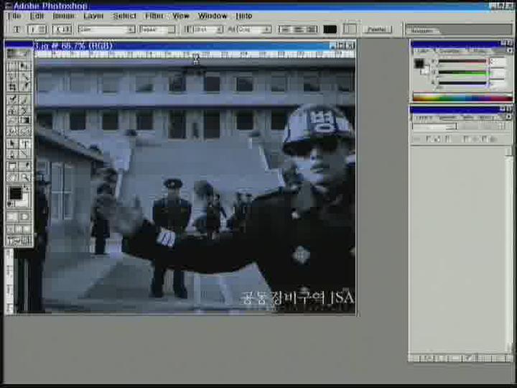Click the Adobe Online image atop toolbox
Viewport: 517px width, 388px height.
pyautogui.click(x=19, y=54)
